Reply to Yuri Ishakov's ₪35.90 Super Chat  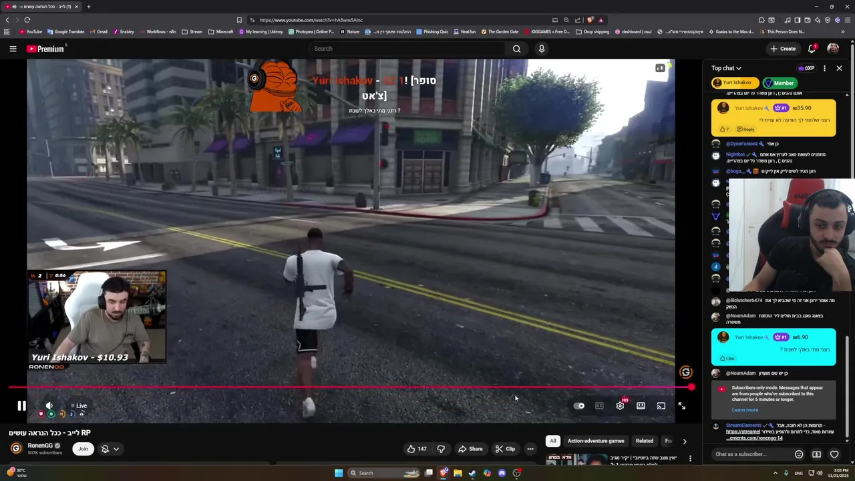(x=745, y=129)
